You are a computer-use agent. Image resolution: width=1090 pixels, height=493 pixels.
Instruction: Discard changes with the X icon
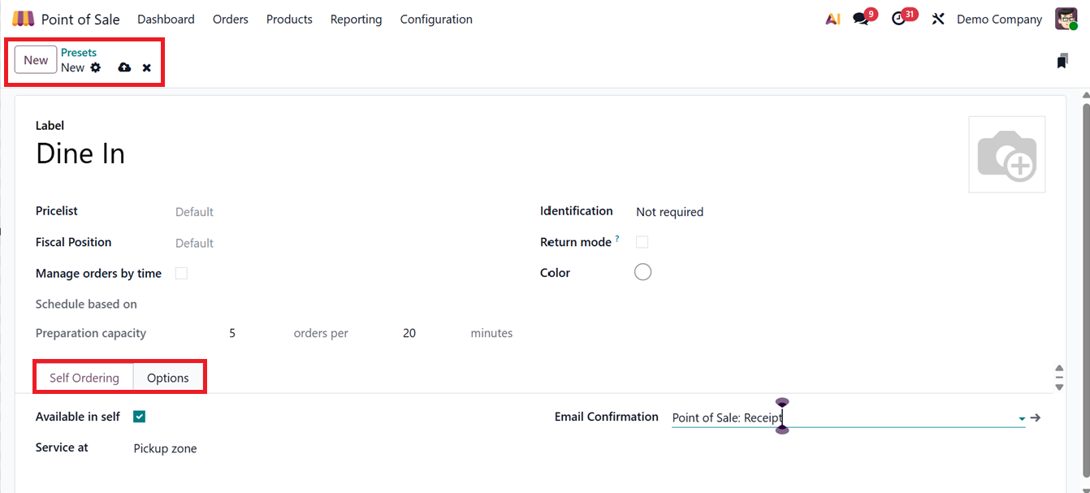pos(147,67)
